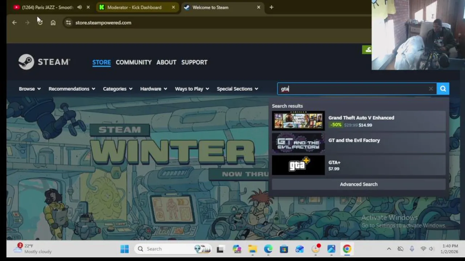Open the ABOUT menu item

point(166,62)
